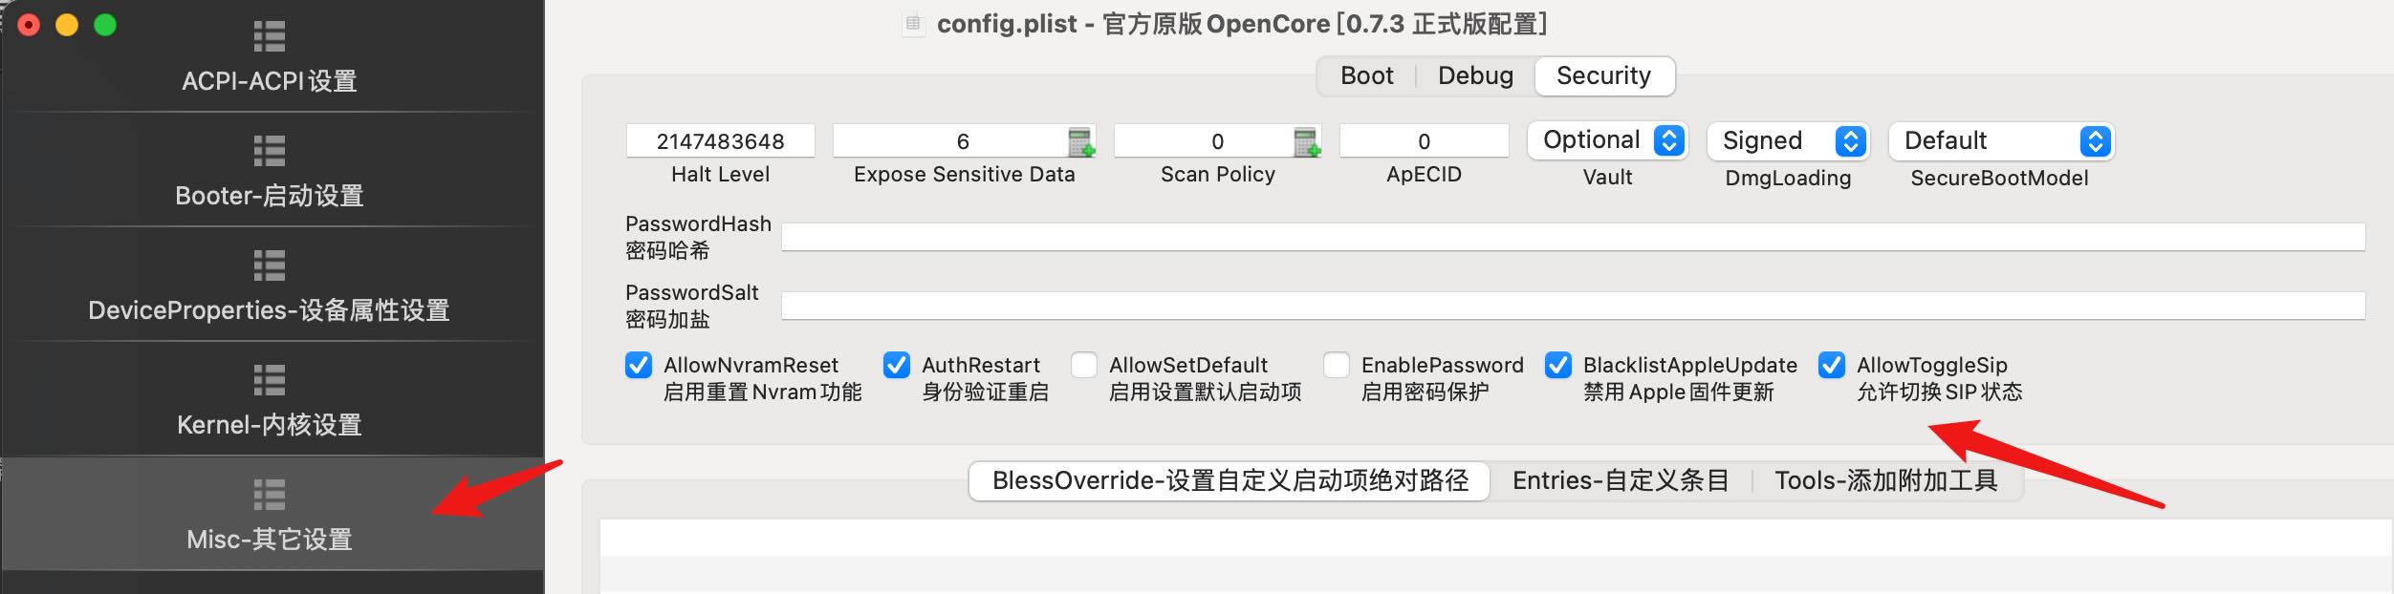Select the Booter list icon in sidebar

click(x=270, y=151)
